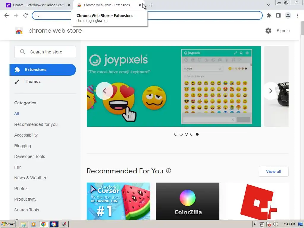Screen dimensions: 304x228
Task: Select the All category
Action: pos(17,114)
